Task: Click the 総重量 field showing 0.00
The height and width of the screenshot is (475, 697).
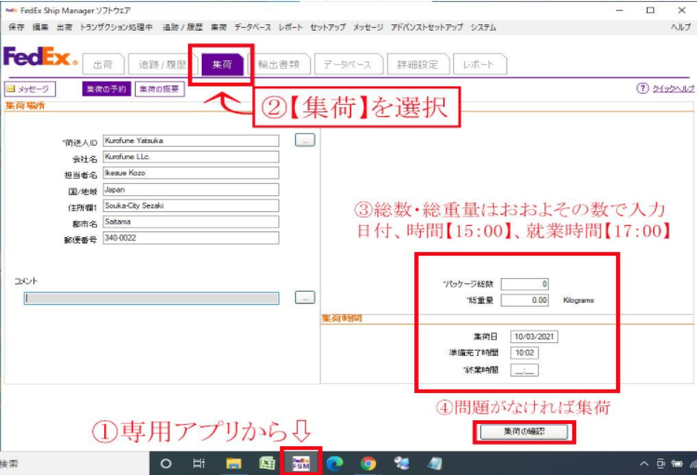Action: click(x=525, y=300)
